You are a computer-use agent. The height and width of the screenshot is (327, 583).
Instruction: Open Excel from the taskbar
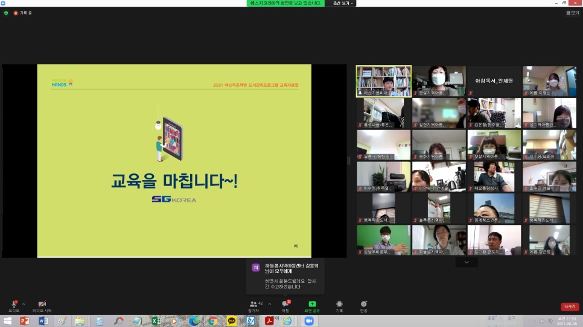(156, 321)
